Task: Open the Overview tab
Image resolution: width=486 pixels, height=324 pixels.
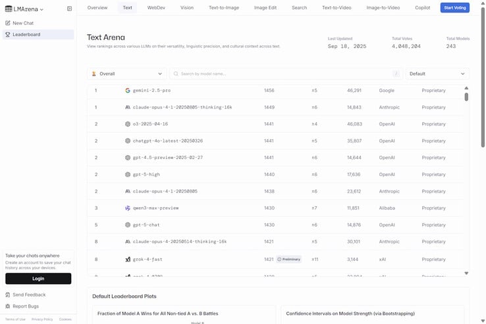Action: (97, 7)
